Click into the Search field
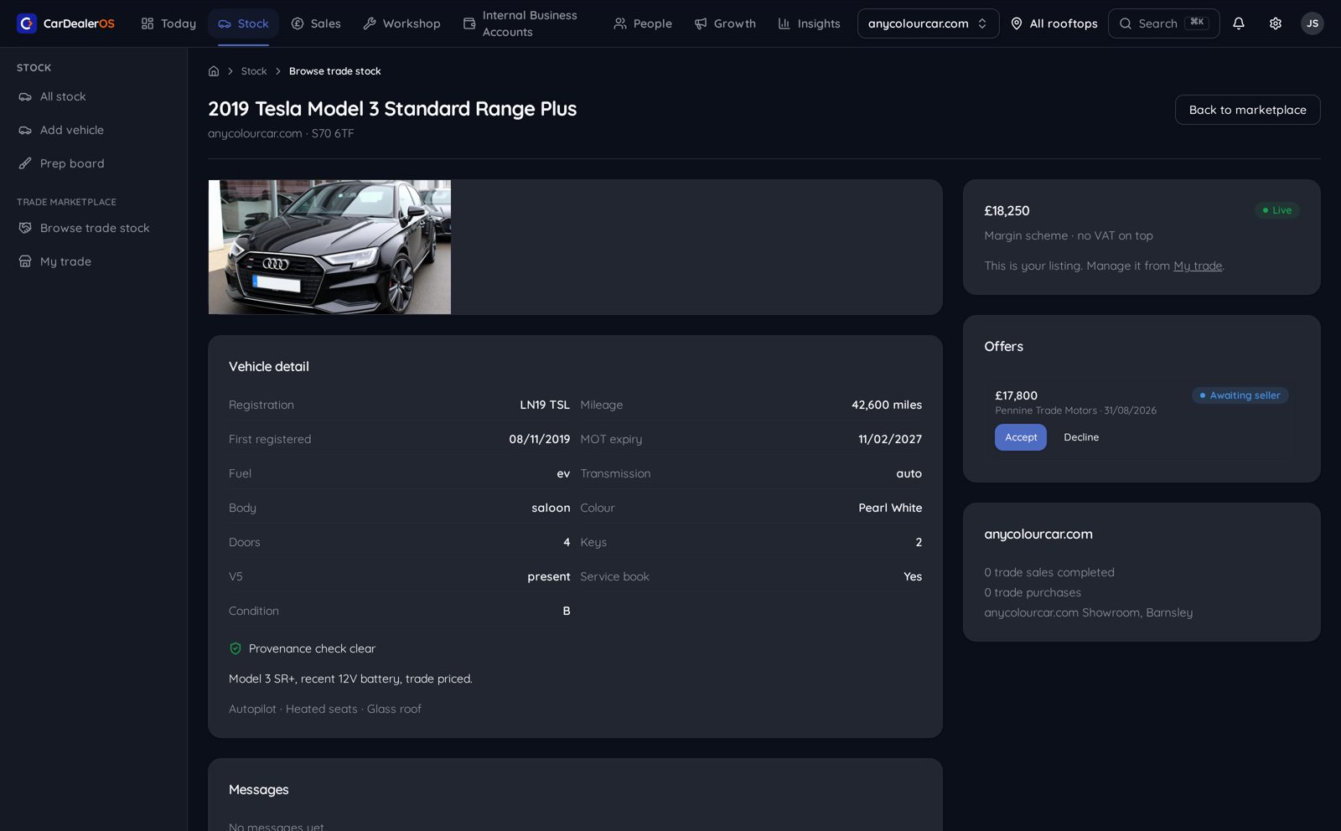1341x831 pixels. point(1163,23)
